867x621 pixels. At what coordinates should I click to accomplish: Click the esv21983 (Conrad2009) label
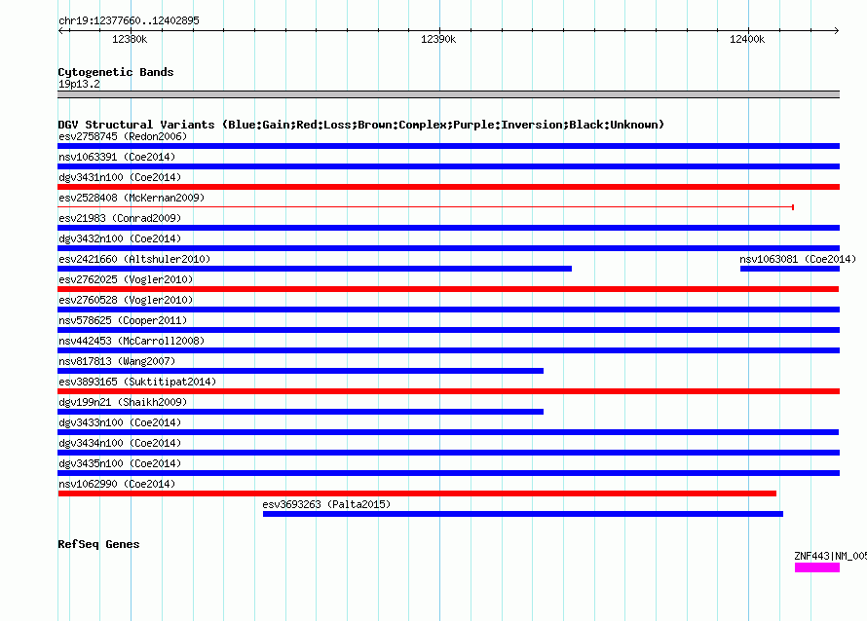[x=120, y=218]
